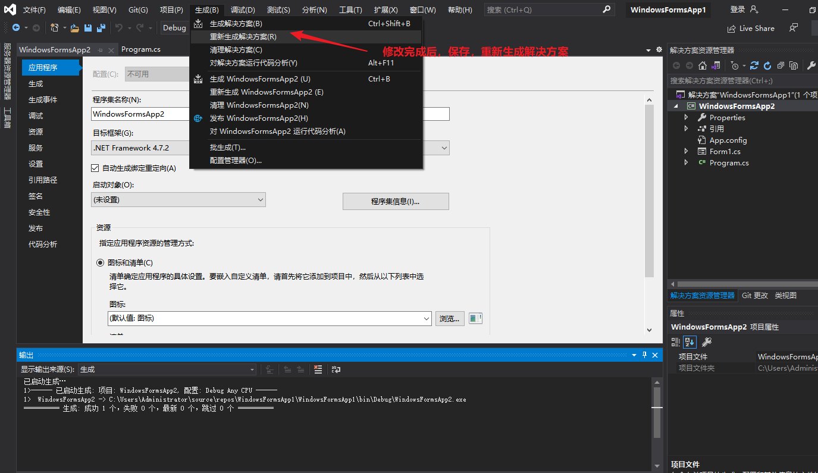Click the sync with active document icon
The height and width of the screenshot is (473, 818).
coord(754,65)
